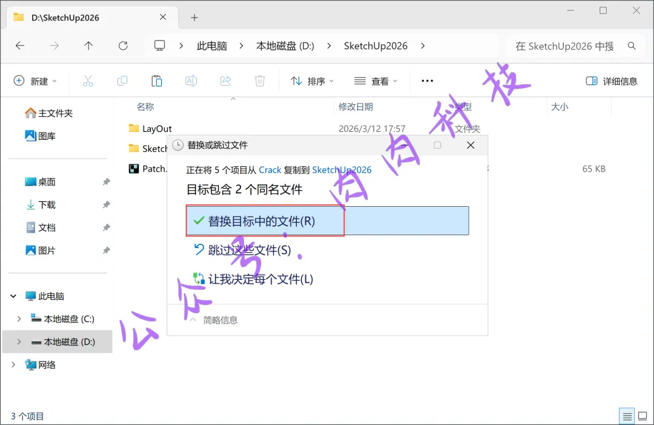Viewport: 654px width, 425px height.
Task: Click the Paste clipboard icon
Action: (157, 81)
